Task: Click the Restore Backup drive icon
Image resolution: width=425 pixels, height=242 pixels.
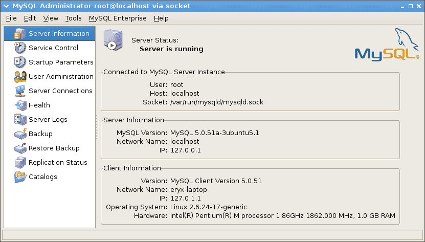Action: point(20,148)
